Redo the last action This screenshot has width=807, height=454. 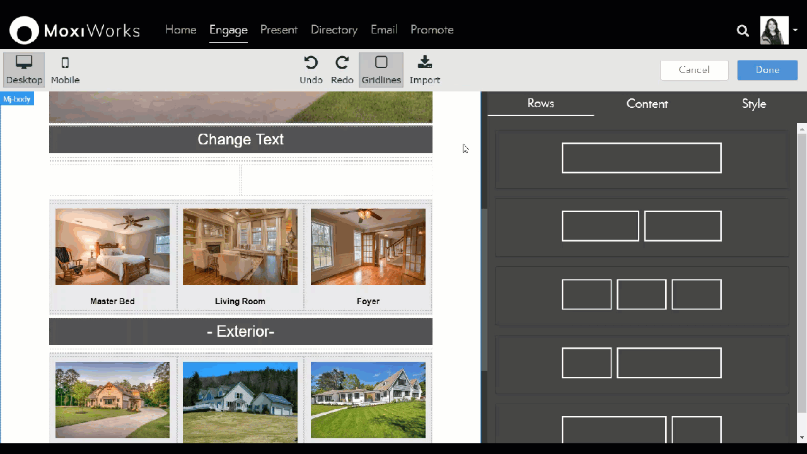pos(342,69)
